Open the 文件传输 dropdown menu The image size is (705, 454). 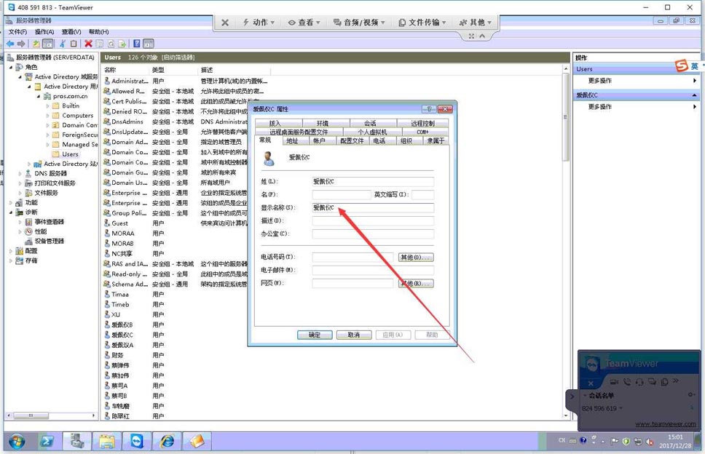[422, 23]
